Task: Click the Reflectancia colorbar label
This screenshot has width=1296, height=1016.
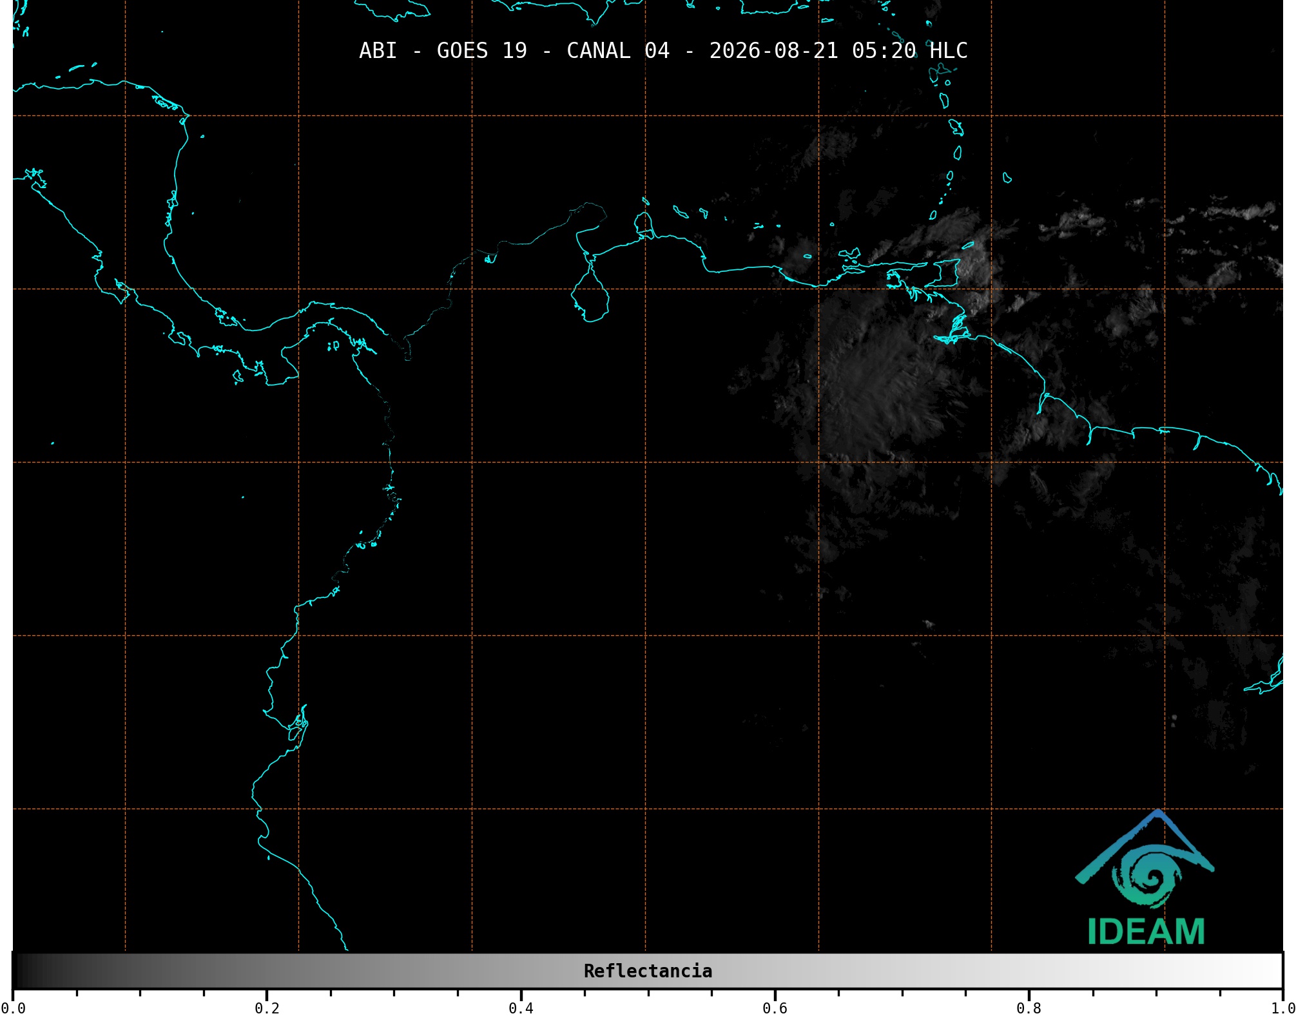Action: [648, 971]
